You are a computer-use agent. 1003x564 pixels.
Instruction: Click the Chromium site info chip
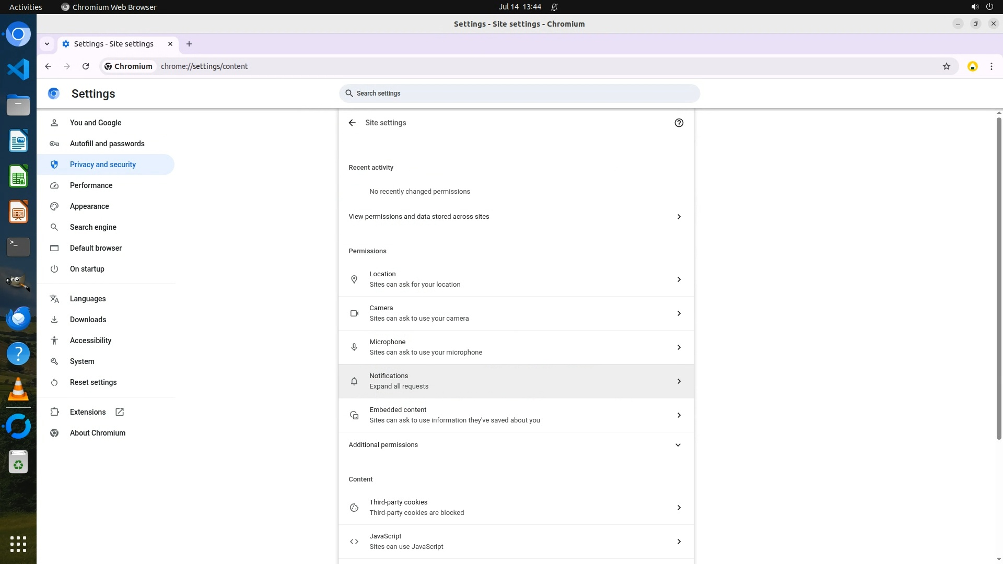129,66
